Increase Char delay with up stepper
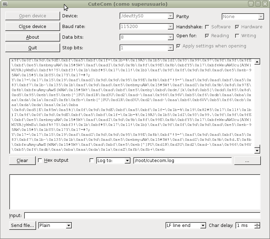Screen dimensions: 270x239 tap(257, 224)
